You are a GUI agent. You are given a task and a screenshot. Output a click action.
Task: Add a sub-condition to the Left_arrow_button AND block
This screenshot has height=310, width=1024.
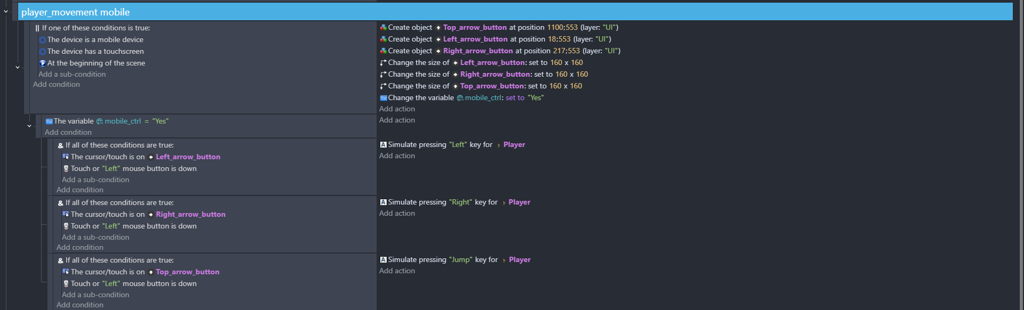point(95,180)
